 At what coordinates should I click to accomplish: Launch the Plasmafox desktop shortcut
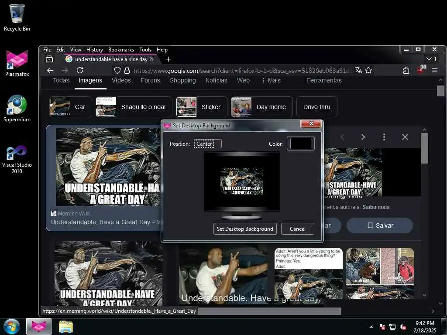click(17, 63)
